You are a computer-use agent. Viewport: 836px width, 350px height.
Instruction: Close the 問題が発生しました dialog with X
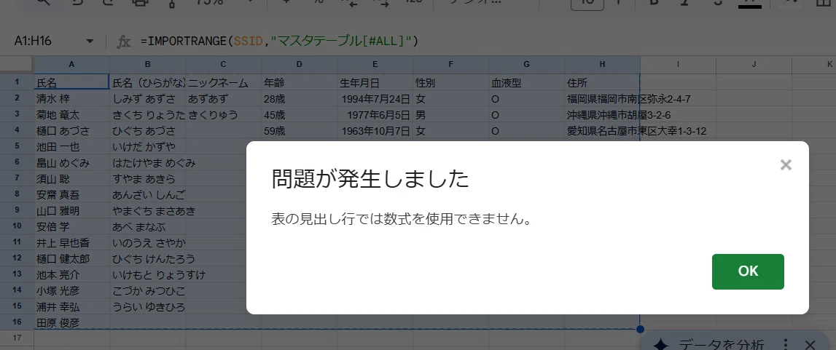coord(786,165)
